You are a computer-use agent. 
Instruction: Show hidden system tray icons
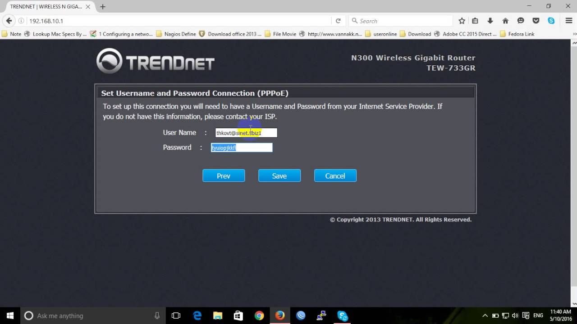click(x=485, y=315)
